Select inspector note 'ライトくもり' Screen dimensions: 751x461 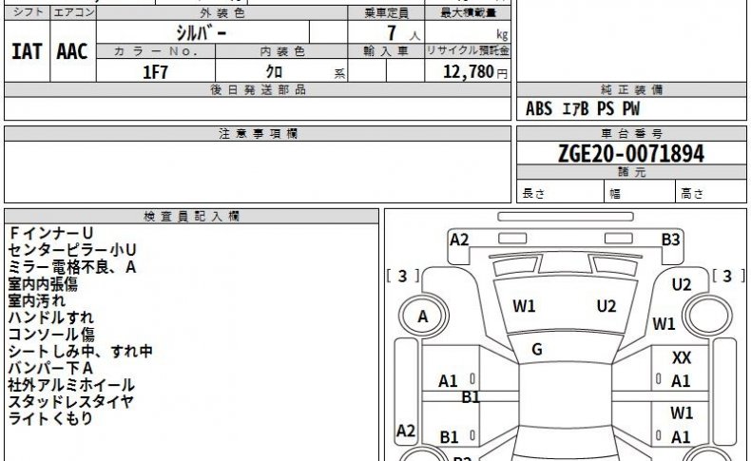tap(50, 418)
